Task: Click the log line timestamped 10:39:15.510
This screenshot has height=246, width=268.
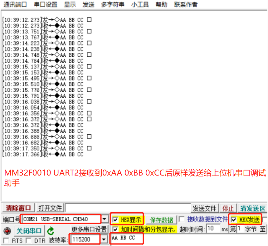Action: (43, 84)
